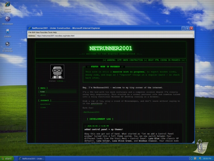The image size is (214, 161).
Task: Click the 'added control panel + xp themes!' entry title
Action: [103, 129]
